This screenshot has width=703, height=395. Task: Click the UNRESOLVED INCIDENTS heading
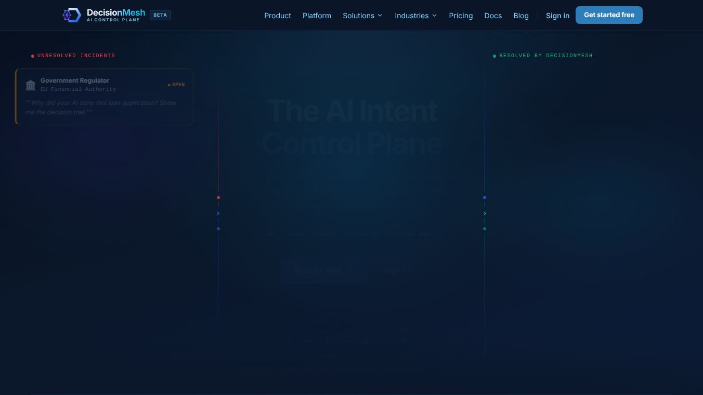pos(76,56)
